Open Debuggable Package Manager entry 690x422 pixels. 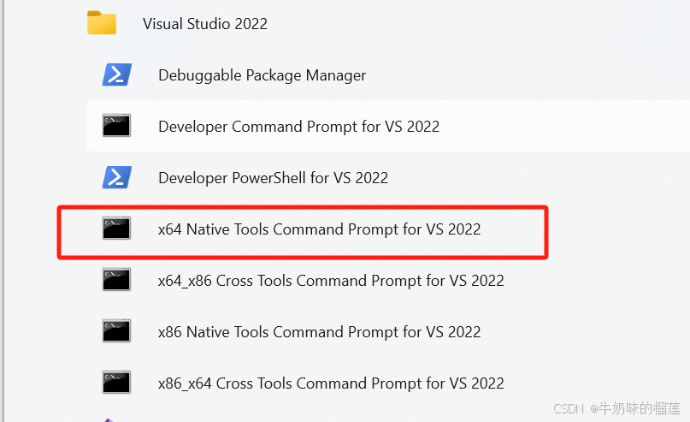[262, 75]
